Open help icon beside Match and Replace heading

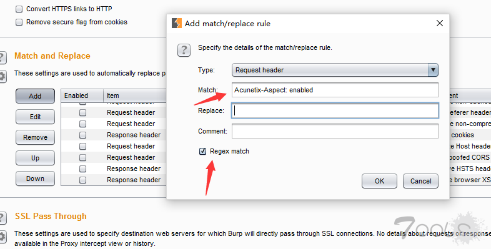click(x=2, y=58)
